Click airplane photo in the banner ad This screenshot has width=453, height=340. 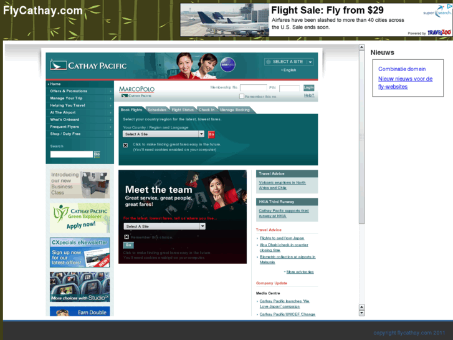tap(225, 20)
